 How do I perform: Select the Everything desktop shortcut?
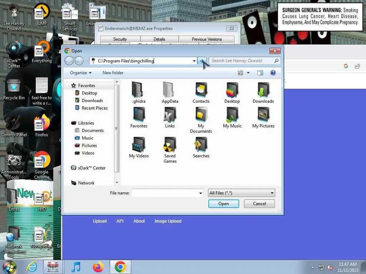pos(41,52)
